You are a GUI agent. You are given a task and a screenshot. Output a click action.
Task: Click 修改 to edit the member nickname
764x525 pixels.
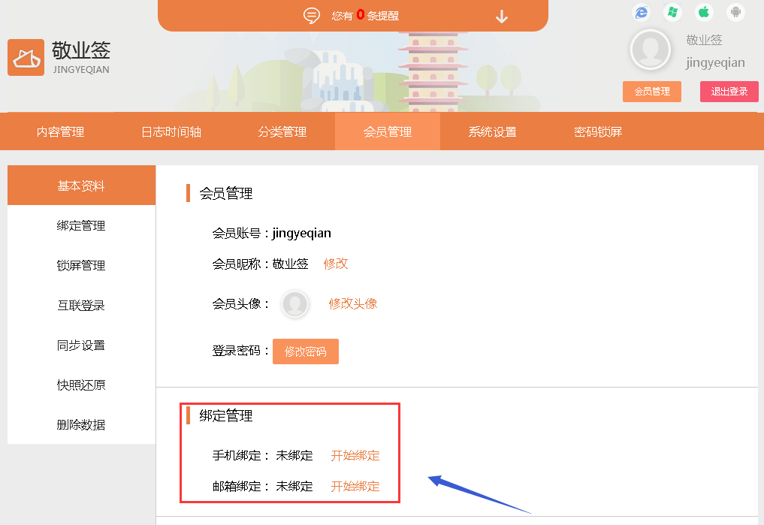click(x=335, y=264)
